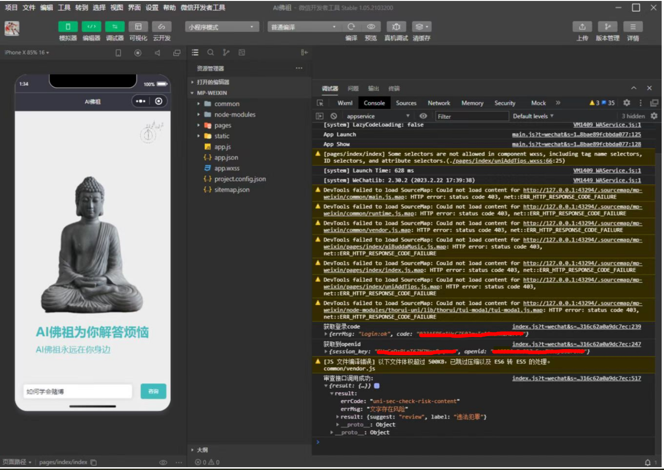Click the 咨询 button in simulator
The width and height of the screenshot is (664, 470).
153,391
